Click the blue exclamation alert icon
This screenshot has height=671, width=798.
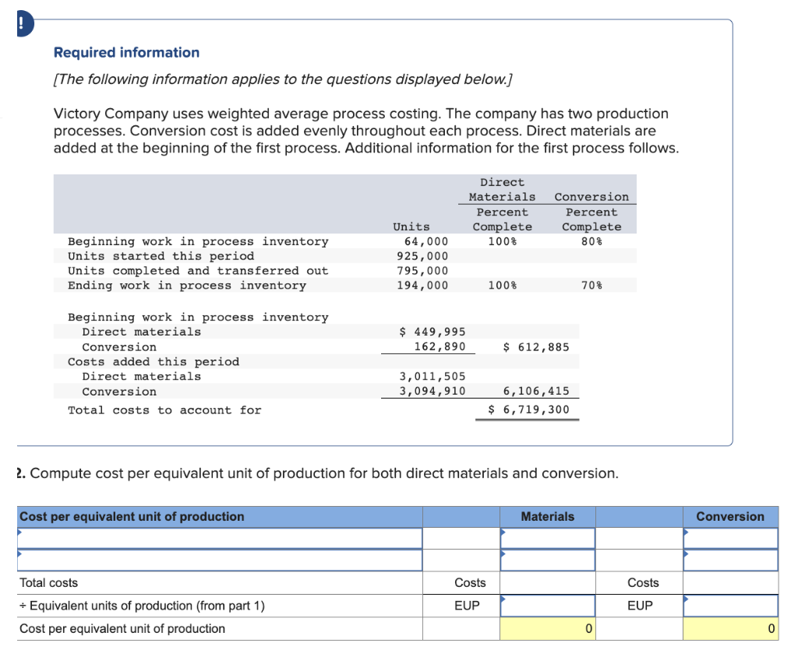22,23
